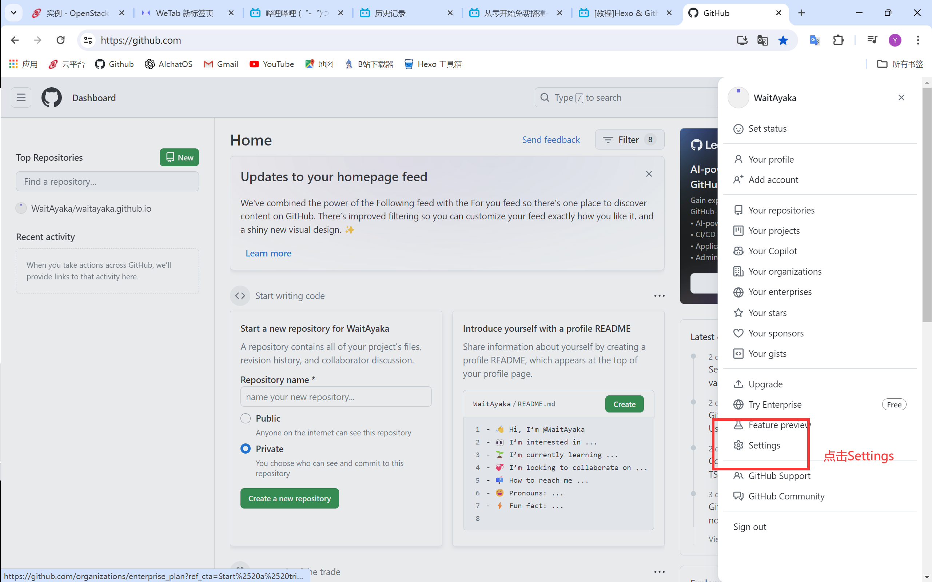The height and width of the screenshot is (582, 932).
Task: Follow the Learn more link
Action: click(x=268, y=253)
